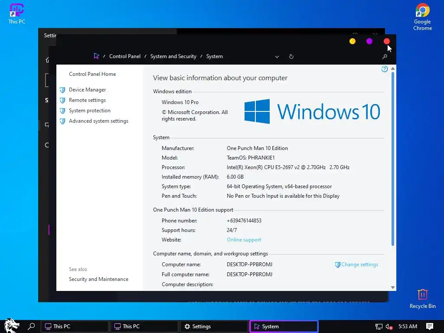Click the scrollbar down arrow
444x333 pixels.
pos(392,287)
